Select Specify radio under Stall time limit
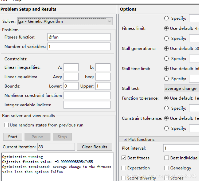The height and width of the screenshot is (181, 199). (x=167, y=79)
